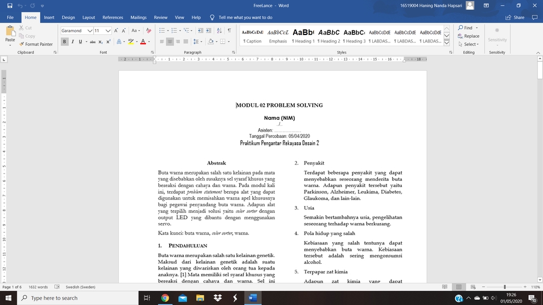Screen dimensions: 543x305
Task: Open line spacing dropdown
Action: [197, 42]
